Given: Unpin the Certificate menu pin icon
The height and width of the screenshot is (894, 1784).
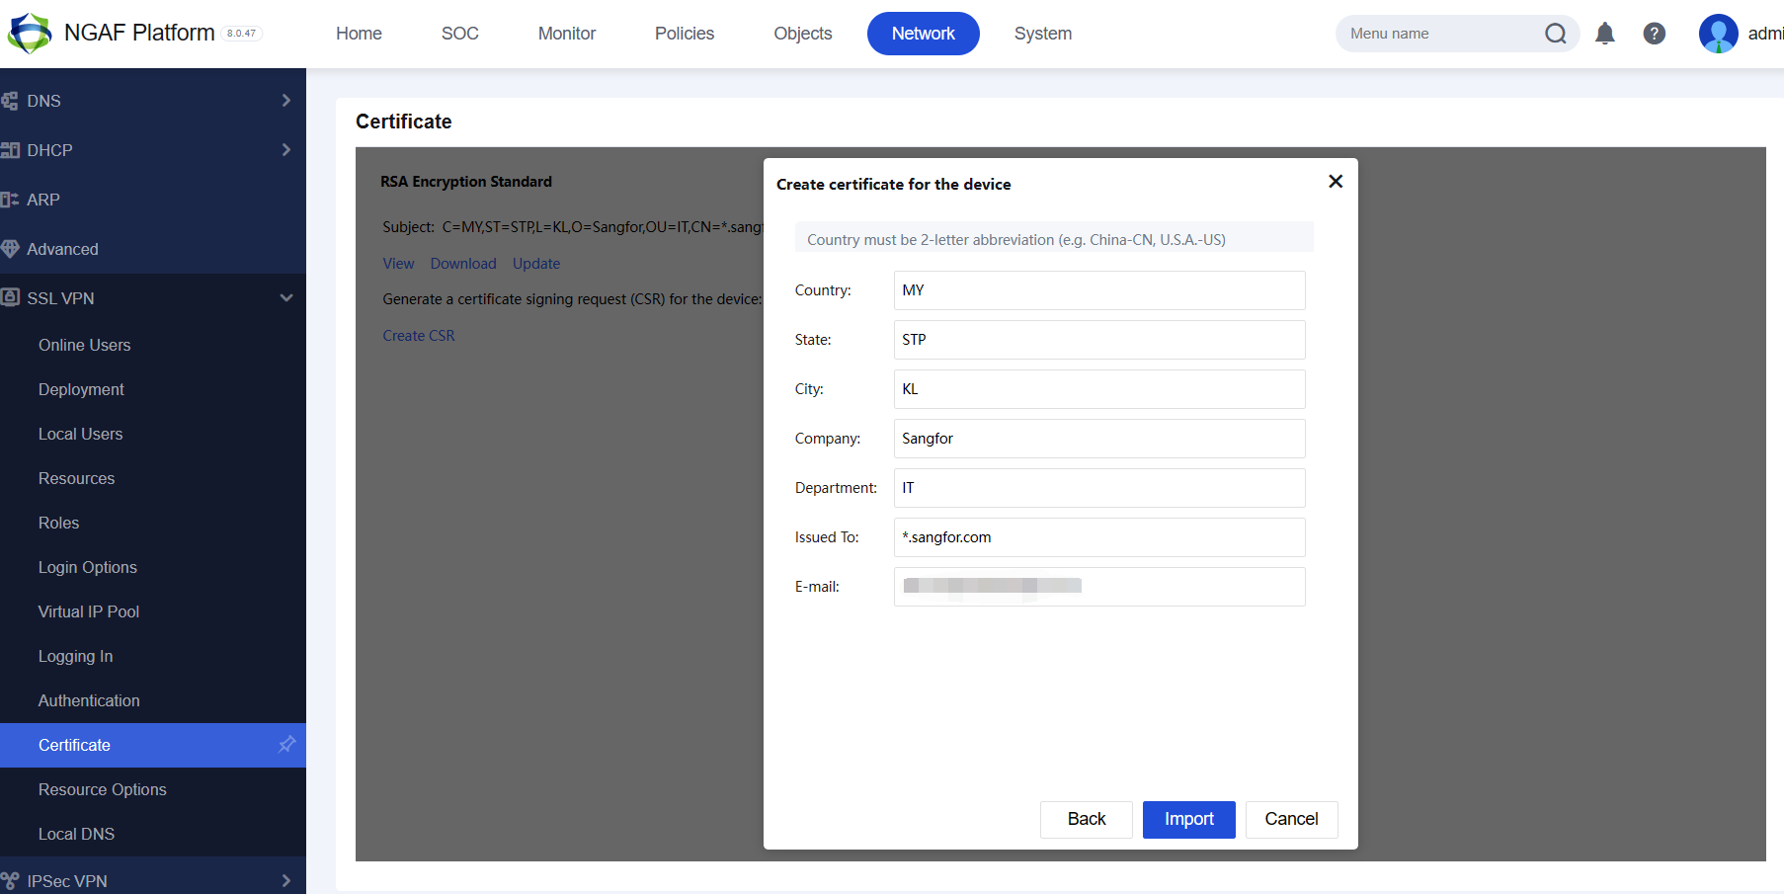Looking at the screenshot, I should coord(286,745).
